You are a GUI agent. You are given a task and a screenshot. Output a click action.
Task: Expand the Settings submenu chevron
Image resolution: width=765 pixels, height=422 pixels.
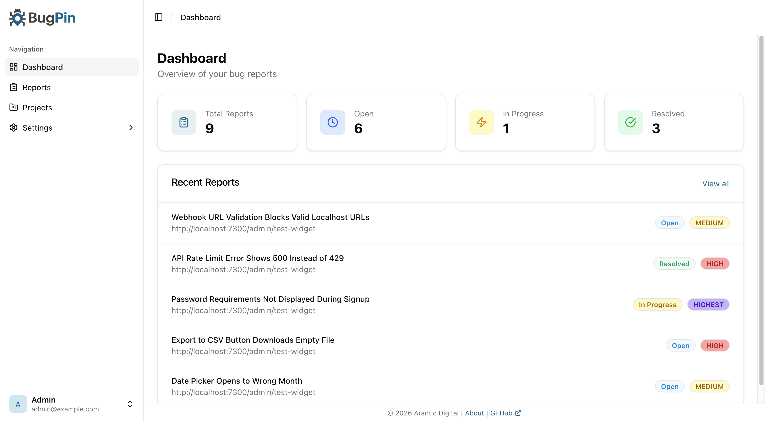[131, 128]
